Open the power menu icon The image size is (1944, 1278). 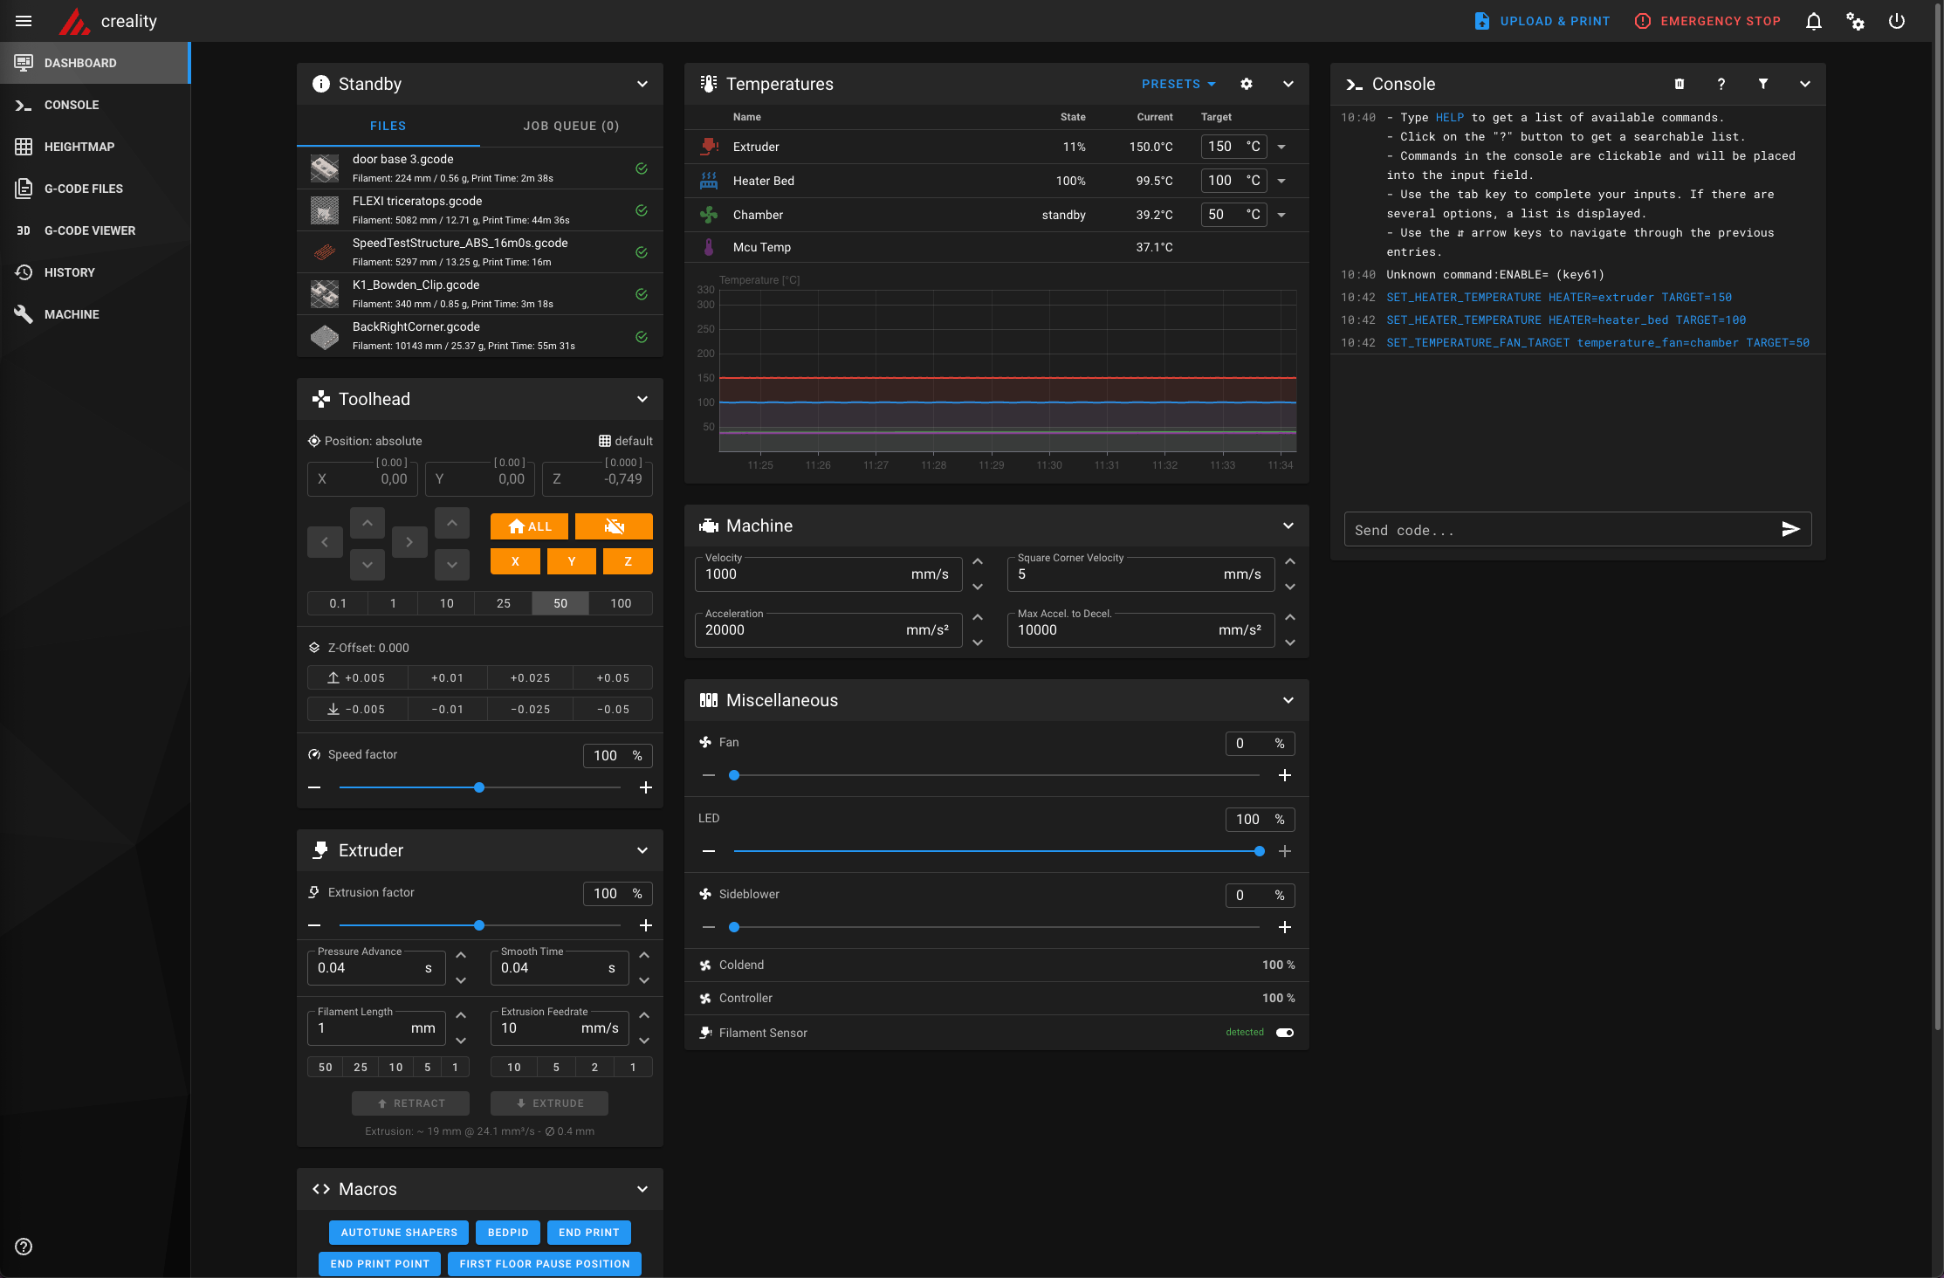[1896, 21]
